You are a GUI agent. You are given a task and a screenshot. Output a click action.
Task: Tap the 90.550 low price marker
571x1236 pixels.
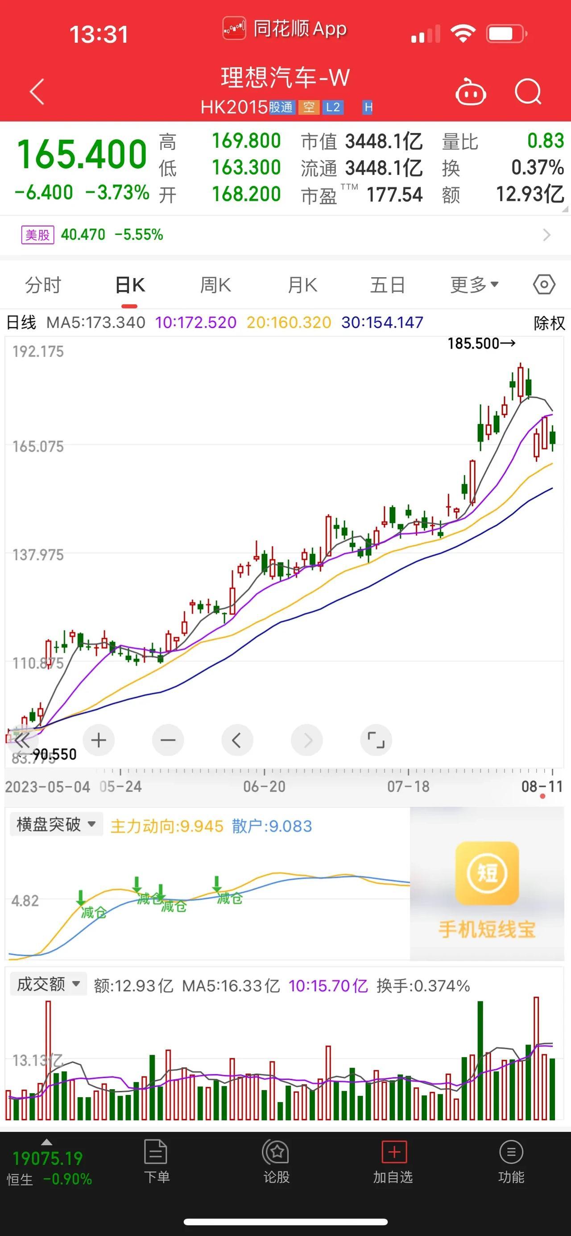coord(54,754)
